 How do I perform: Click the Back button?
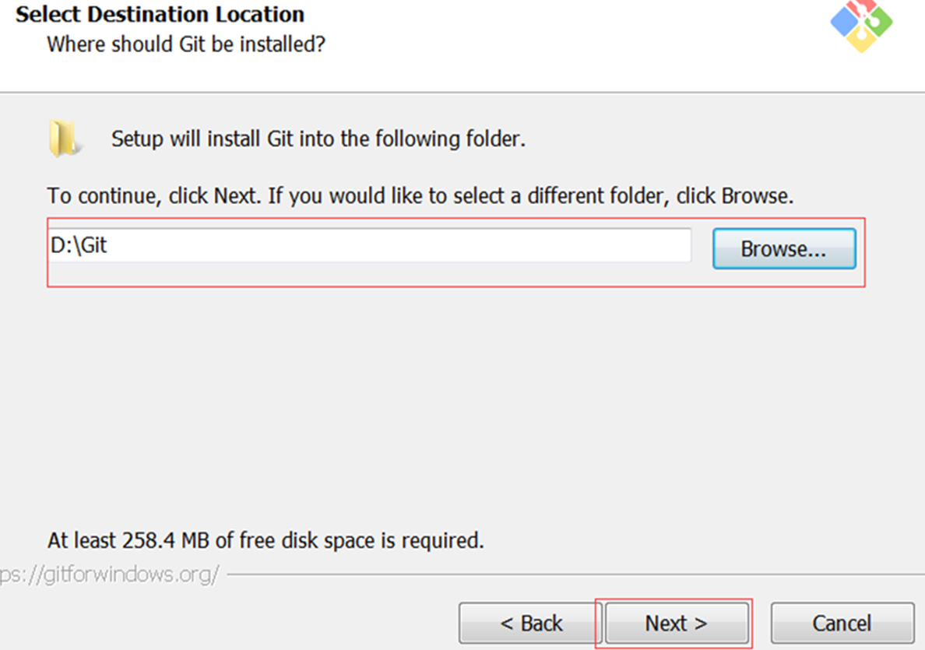(x=527, y=623)
